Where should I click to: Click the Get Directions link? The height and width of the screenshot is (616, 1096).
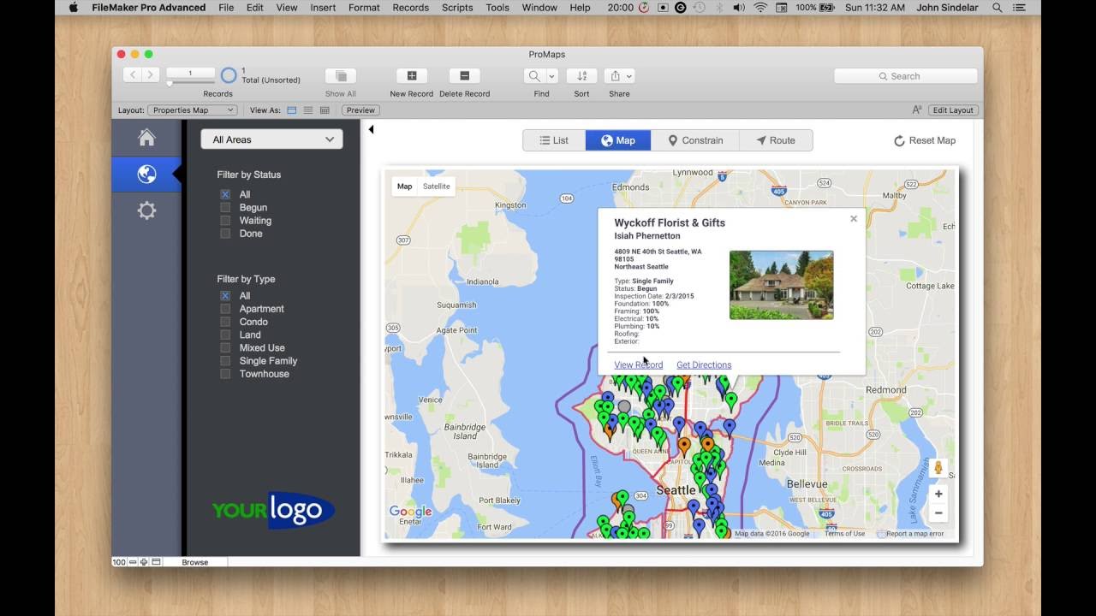pyautogui.click(x=704, y=365)
